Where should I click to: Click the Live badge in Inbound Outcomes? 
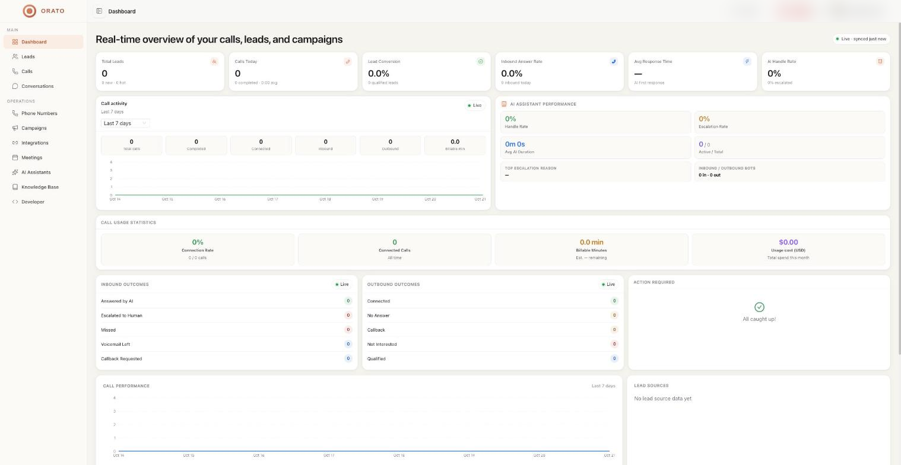(x=342, y=285)
